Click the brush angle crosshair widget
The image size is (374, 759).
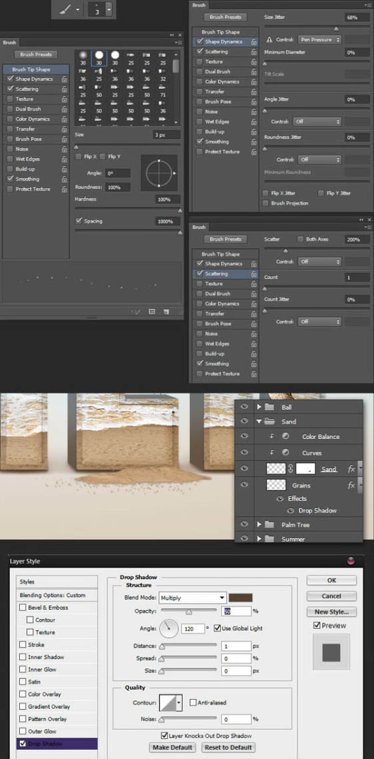[x=159, y=173]
